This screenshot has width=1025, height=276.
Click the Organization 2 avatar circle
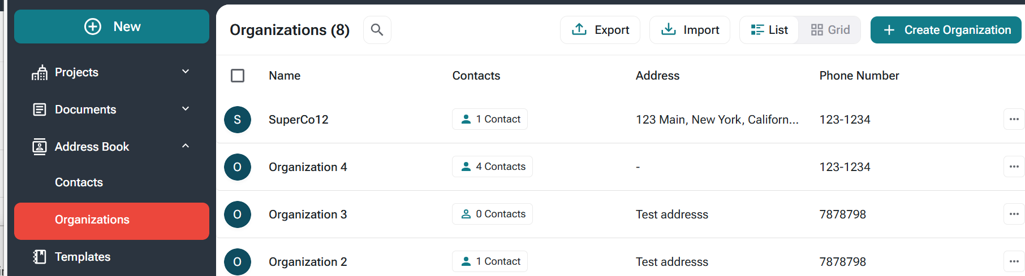tap(238, 262)
